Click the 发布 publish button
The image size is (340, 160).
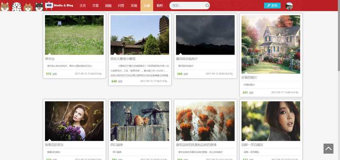coord(272,6)
